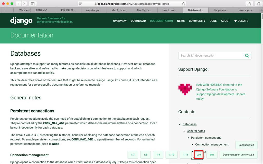
Task: Select documentation version 1.8
Action: tap(145, 155)
